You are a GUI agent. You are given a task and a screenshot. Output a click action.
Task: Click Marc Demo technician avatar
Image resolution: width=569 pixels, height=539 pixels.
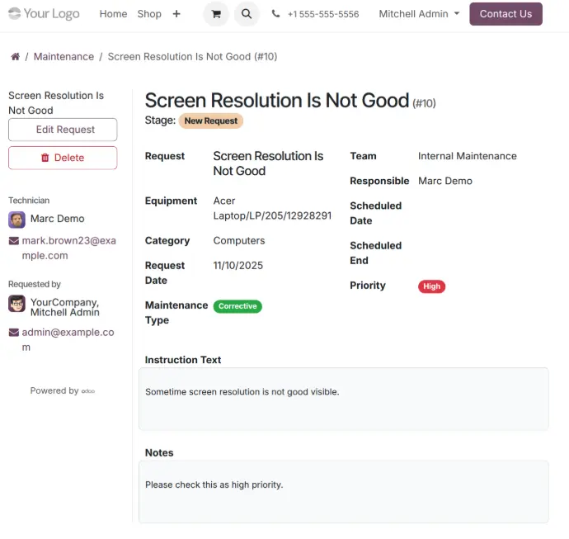point(16,220)
